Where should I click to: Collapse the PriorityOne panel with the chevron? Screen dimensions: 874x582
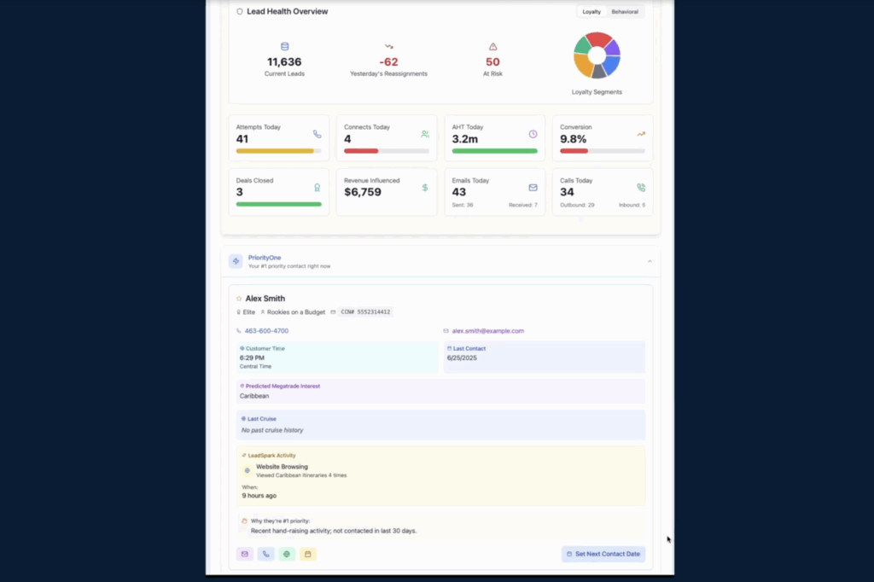pos(650,261)
